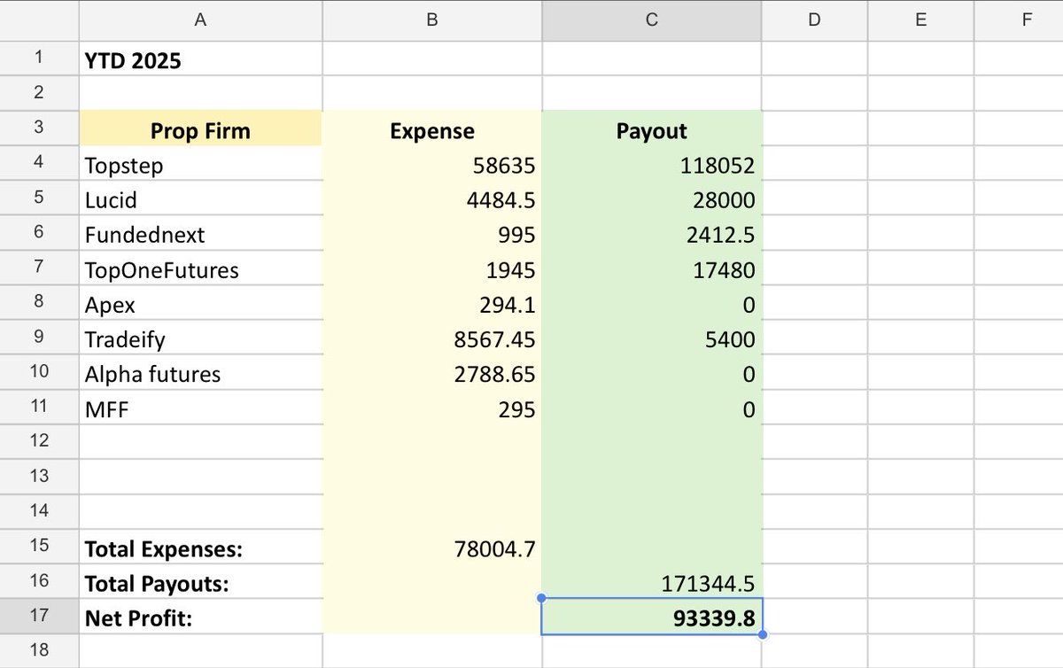Click the YTD 2025 title cell
The width and height of the screenshot is (1063, 668).
tap(201, 59)
